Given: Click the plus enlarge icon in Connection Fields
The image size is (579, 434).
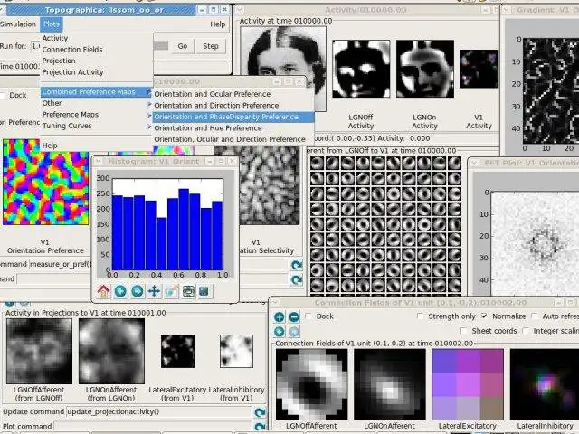Looking at the screenshot, I should pyautogui.click(x=280, y=317).
